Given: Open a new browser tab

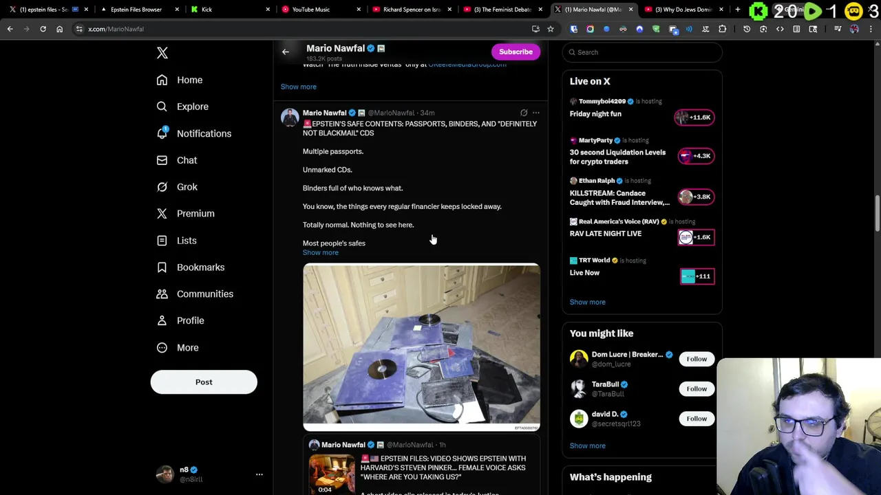Looking at the screenshot, I should point(737,10).
